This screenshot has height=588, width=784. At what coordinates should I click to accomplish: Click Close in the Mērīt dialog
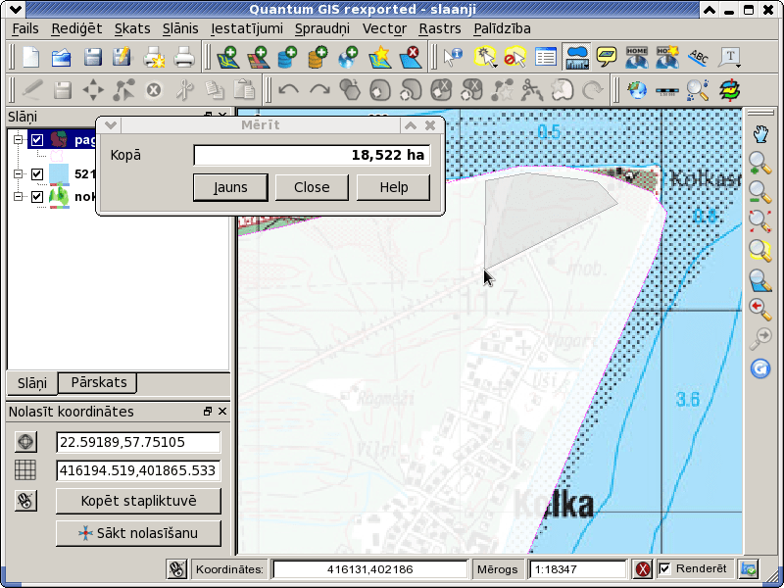point(312,187)
